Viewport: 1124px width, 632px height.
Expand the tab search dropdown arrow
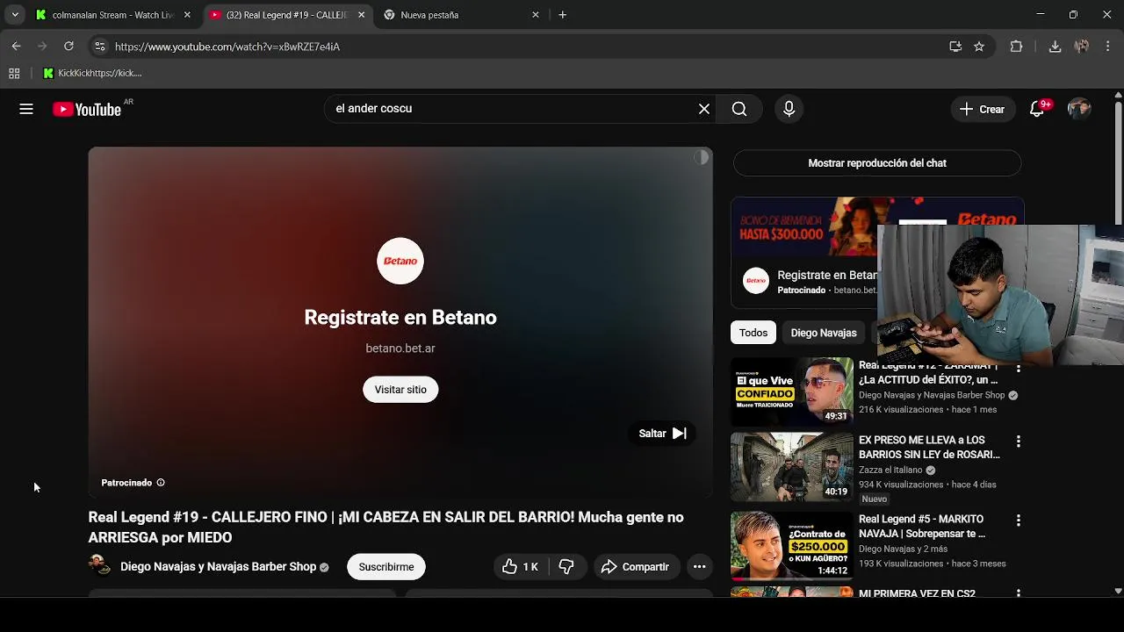tap(15, 15)
